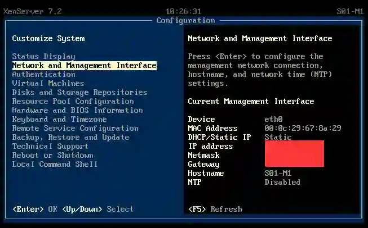
Task: Open Keyboard and Timezone settings
Action: click(x=59, y=120)
